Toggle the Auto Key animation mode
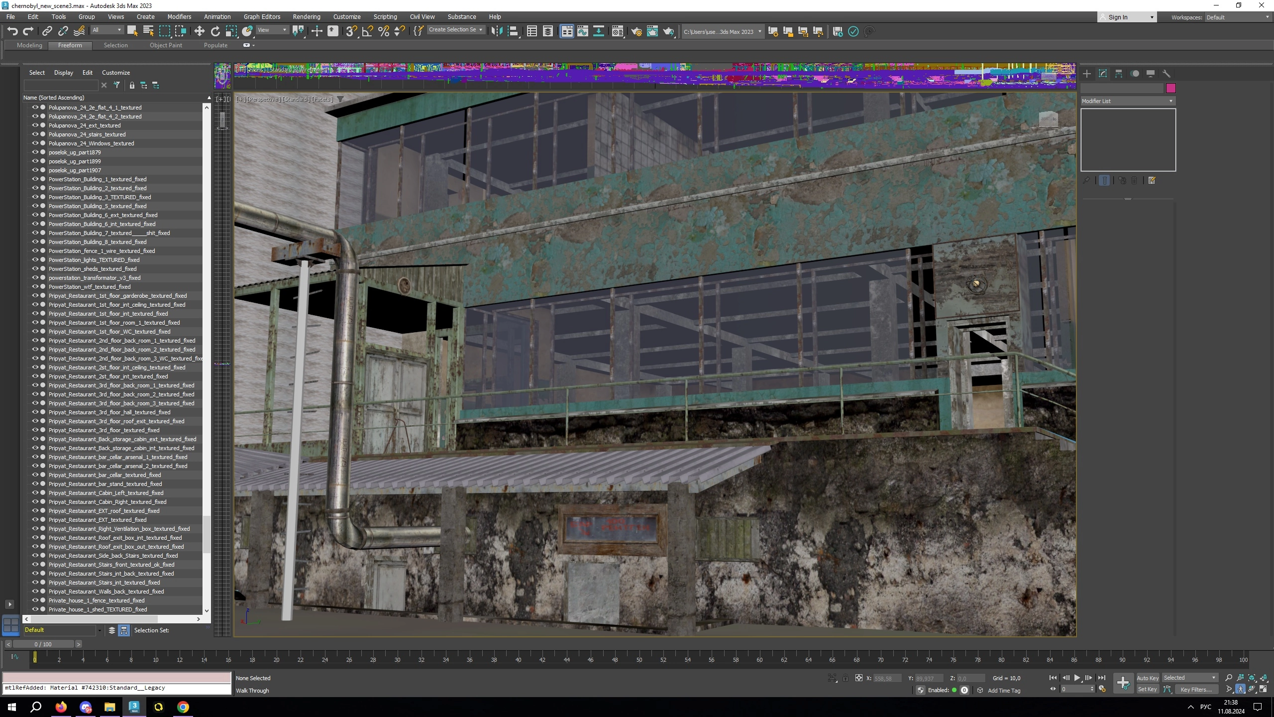The height and width of the screenshot is (717, 1274). 1147,678
